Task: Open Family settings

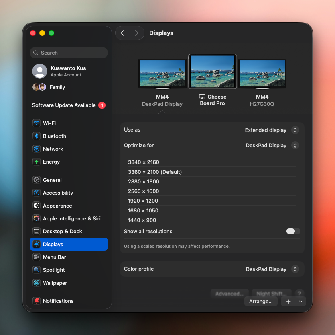Action: (x=69, y=87)
